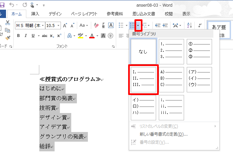Viewport: 233px width, 160px height.
Task: Align text left
Action: pyautogui.click(x=121, y=36)
